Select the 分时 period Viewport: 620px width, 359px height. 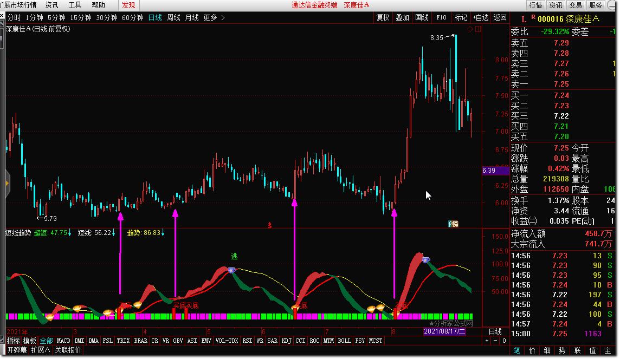pyautogui.click(x=14, y=17)
